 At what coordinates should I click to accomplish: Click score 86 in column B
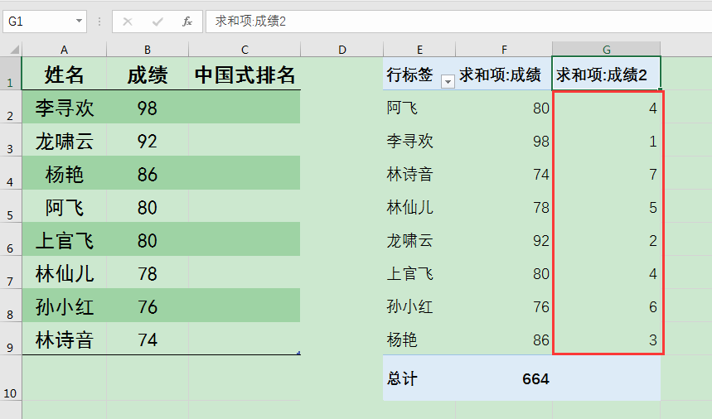[x=148, y=174]
